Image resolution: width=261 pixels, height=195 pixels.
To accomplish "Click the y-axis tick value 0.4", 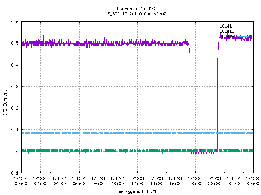I will [x=15, y=65].
